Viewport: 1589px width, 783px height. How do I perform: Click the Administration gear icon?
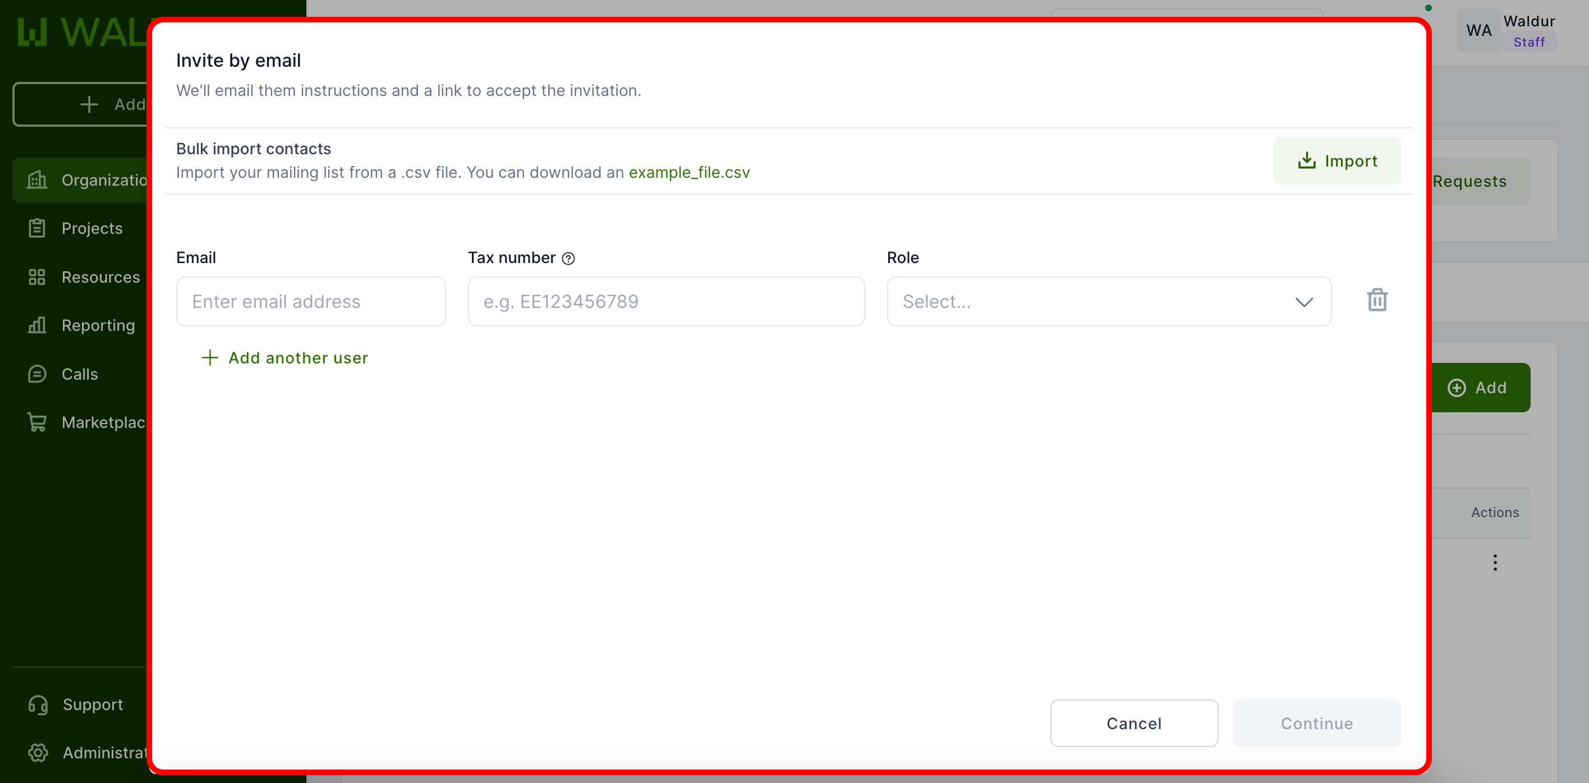tap(38, 752)
